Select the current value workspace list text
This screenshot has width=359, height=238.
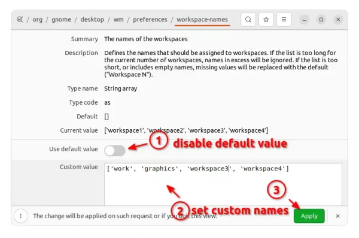[x=186, y=130]
